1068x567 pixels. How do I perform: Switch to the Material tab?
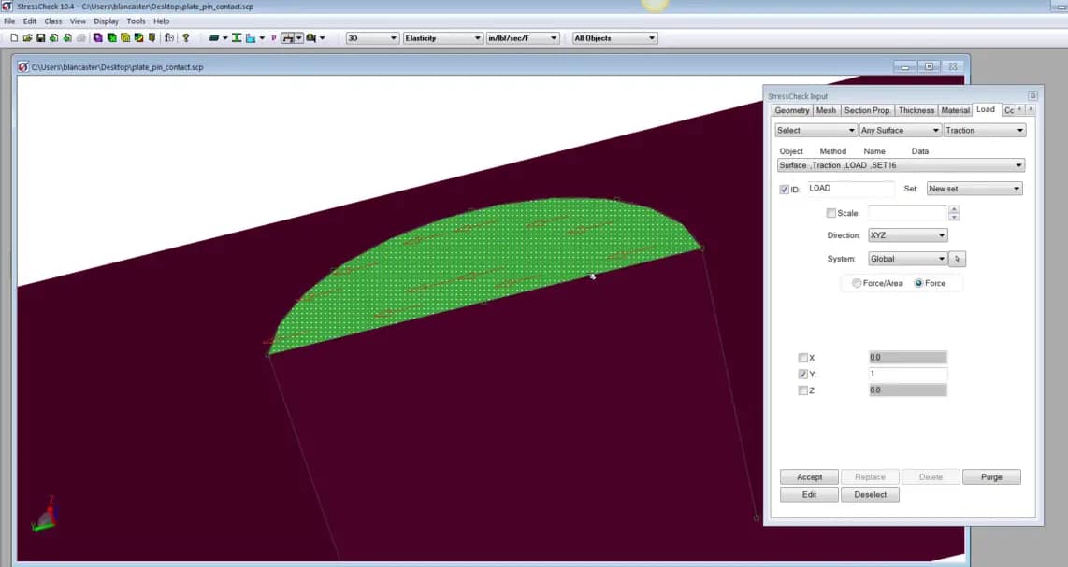coord(955,109)
